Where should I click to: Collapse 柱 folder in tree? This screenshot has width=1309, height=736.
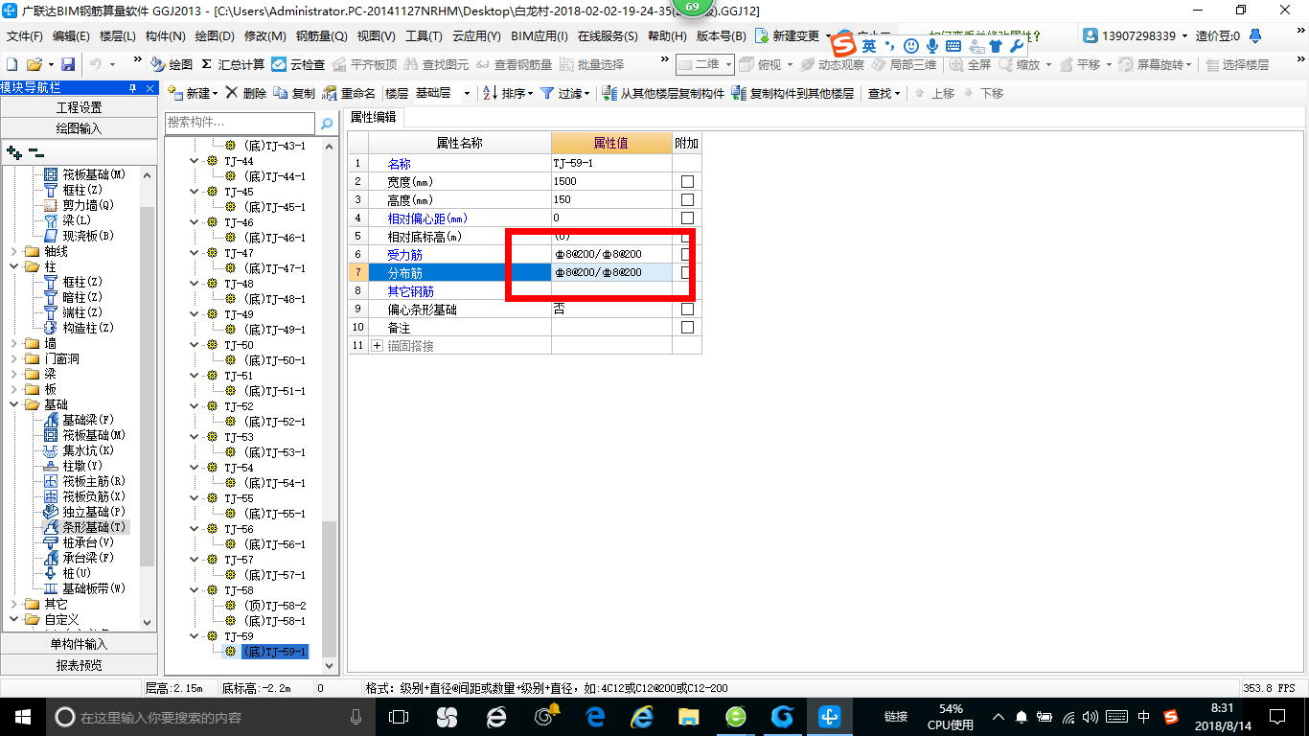(13, 266)
